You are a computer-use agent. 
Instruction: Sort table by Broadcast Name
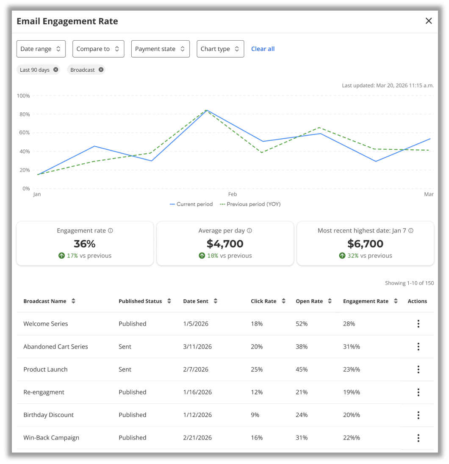pyautogui.click(x=73, y=301)
